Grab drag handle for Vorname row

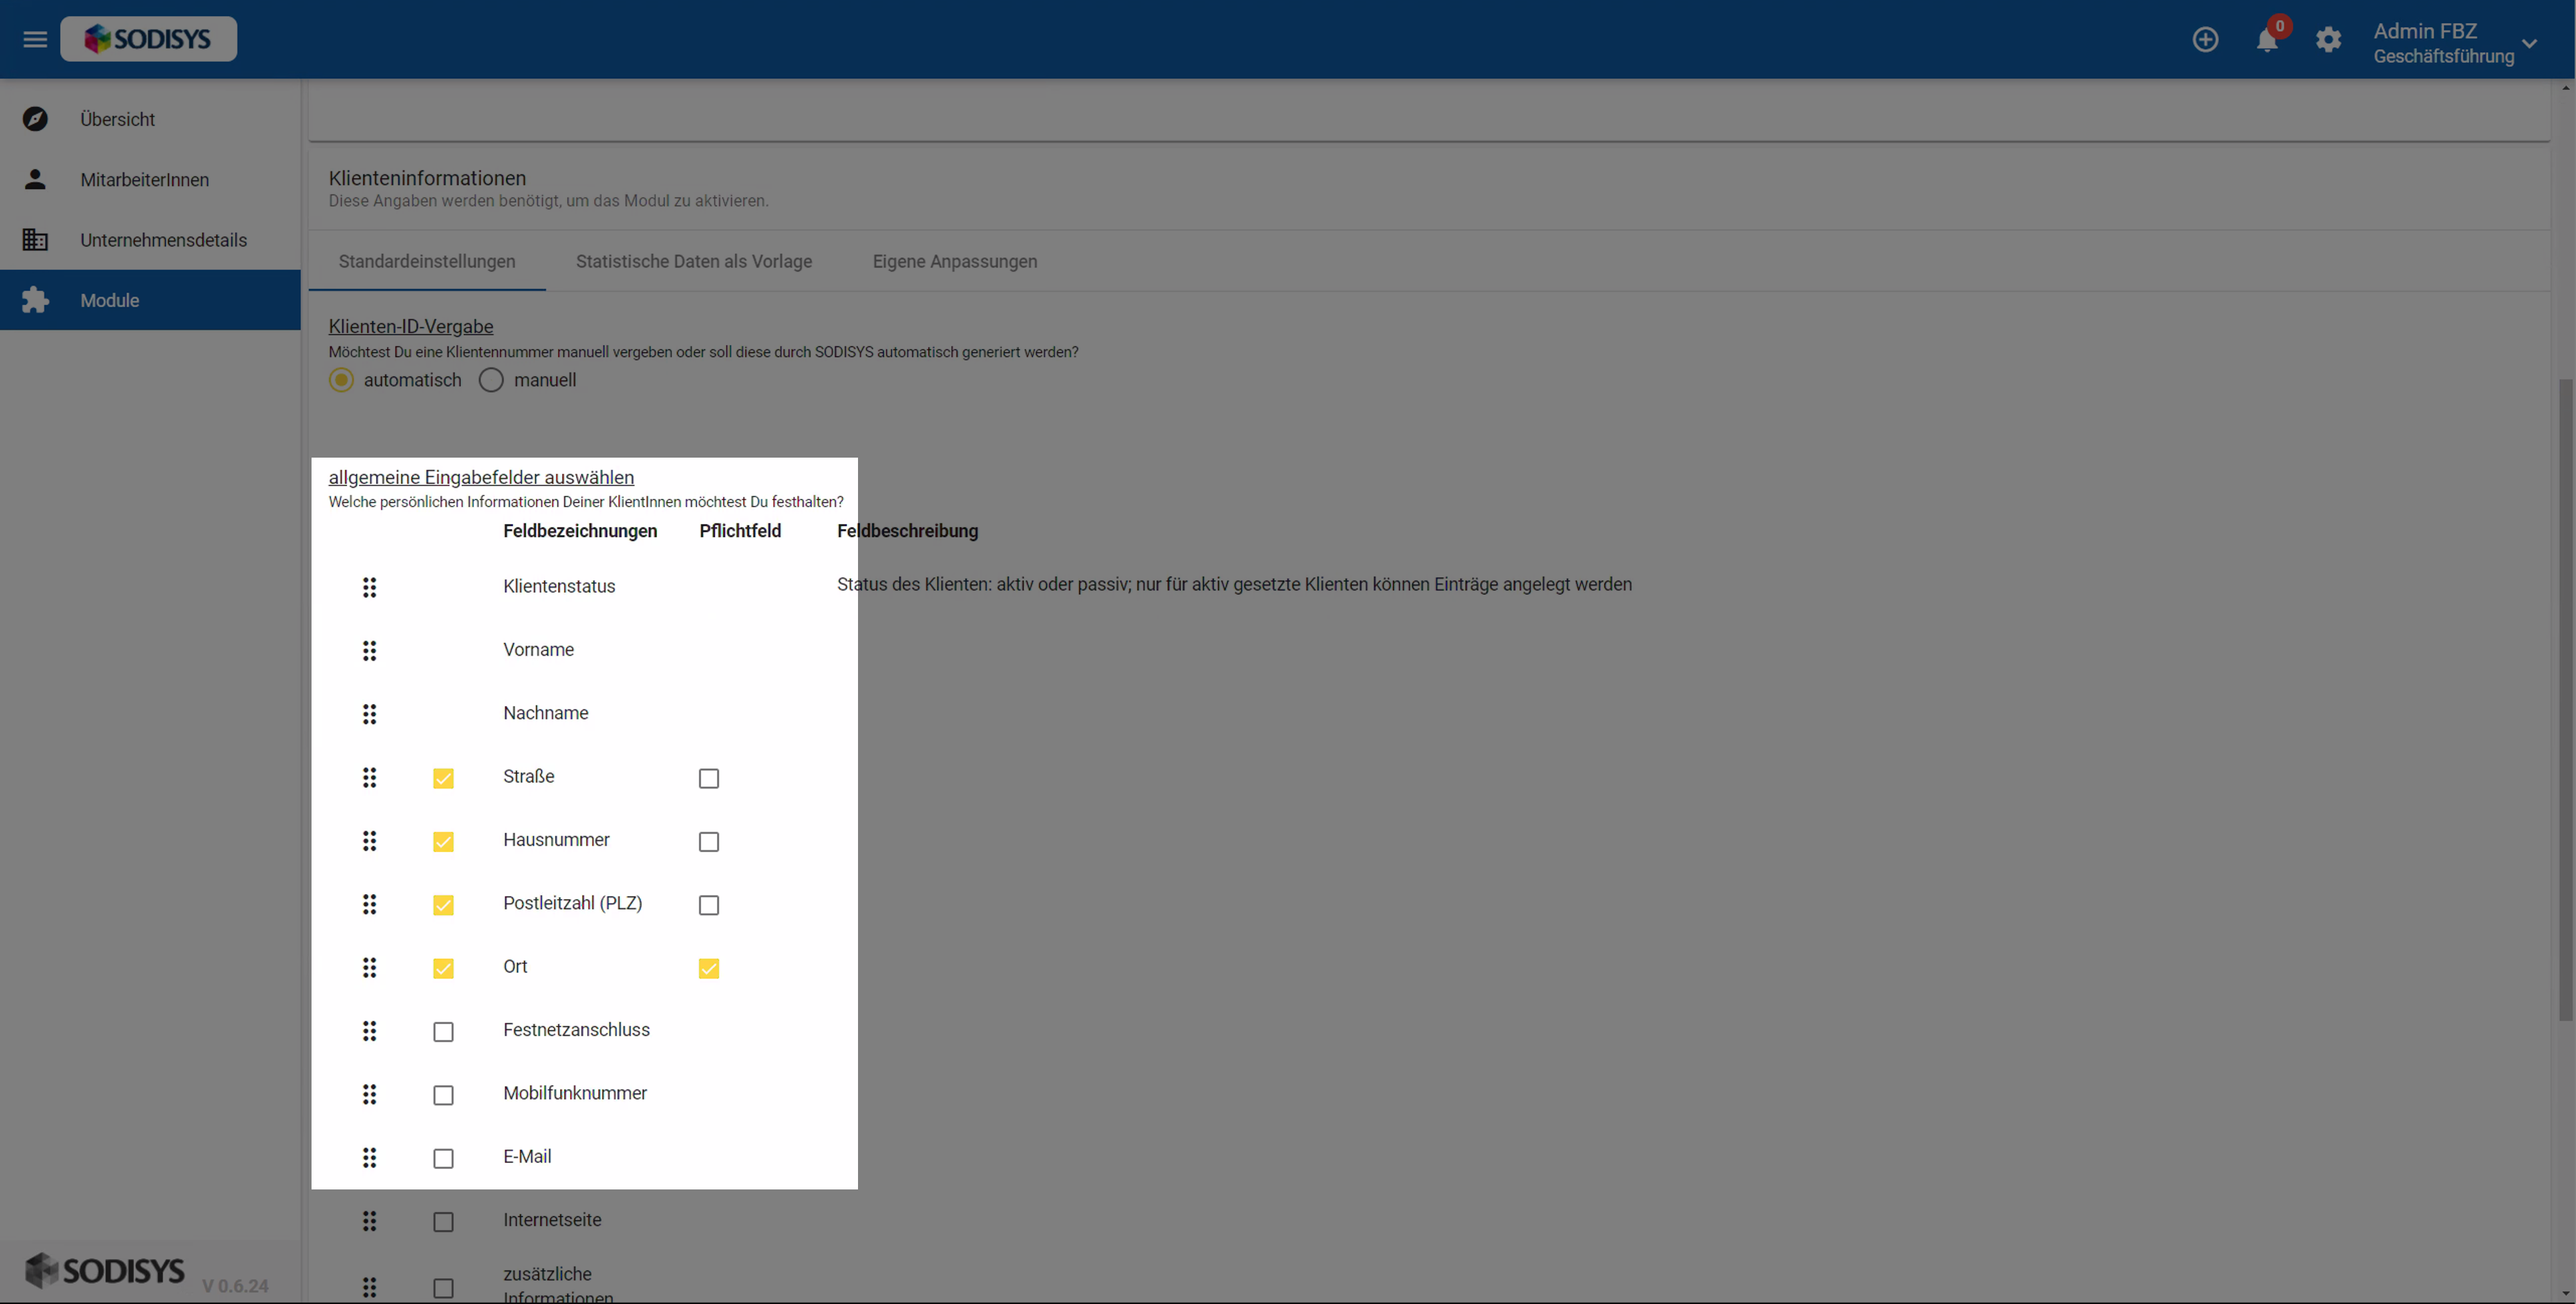coord(369,651)
